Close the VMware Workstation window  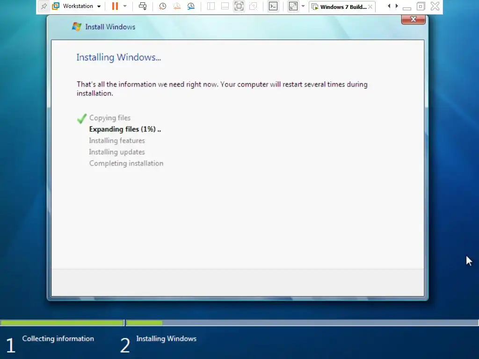[435, 6]
